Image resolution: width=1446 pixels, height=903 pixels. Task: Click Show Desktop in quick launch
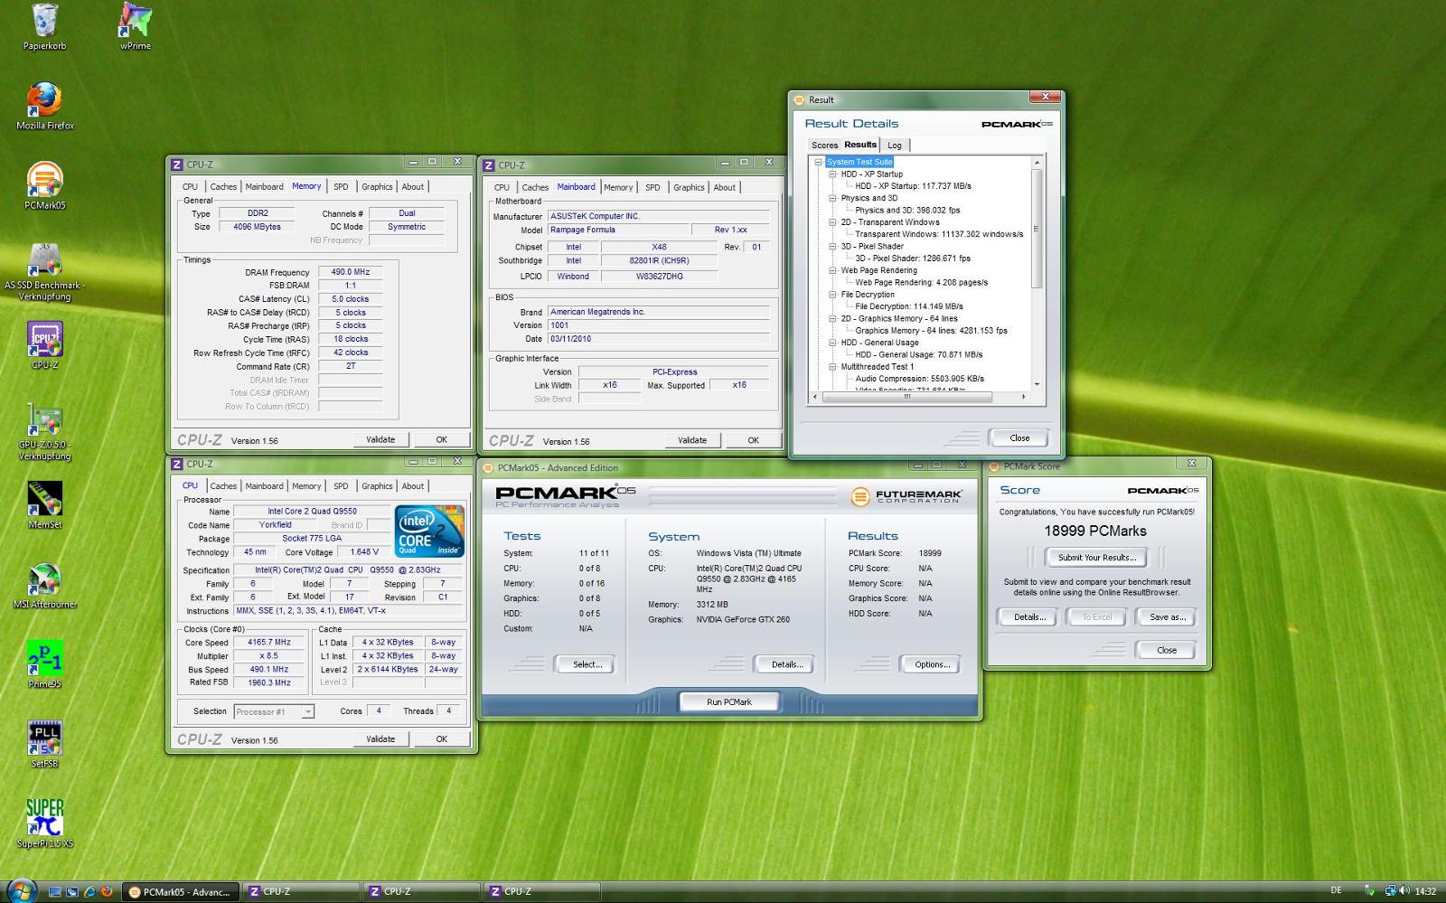[54, 891]
